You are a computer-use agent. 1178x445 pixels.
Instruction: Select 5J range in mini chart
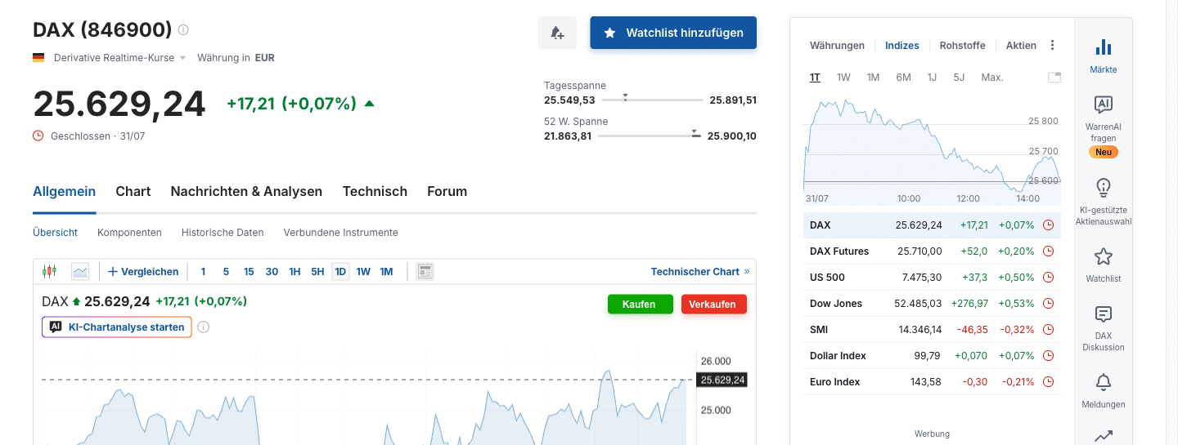[959, 78]
